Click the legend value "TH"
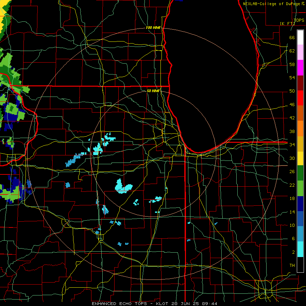 (x=292, y=266)
